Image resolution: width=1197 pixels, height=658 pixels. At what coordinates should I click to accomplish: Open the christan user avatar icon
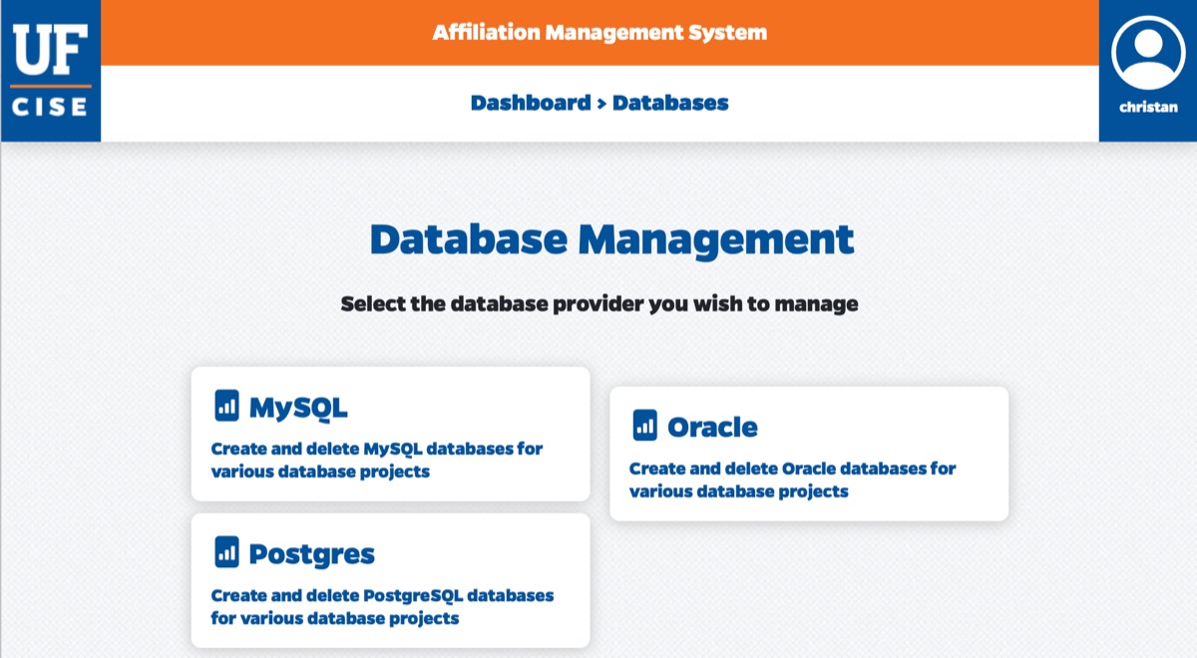pos(1147,54)
